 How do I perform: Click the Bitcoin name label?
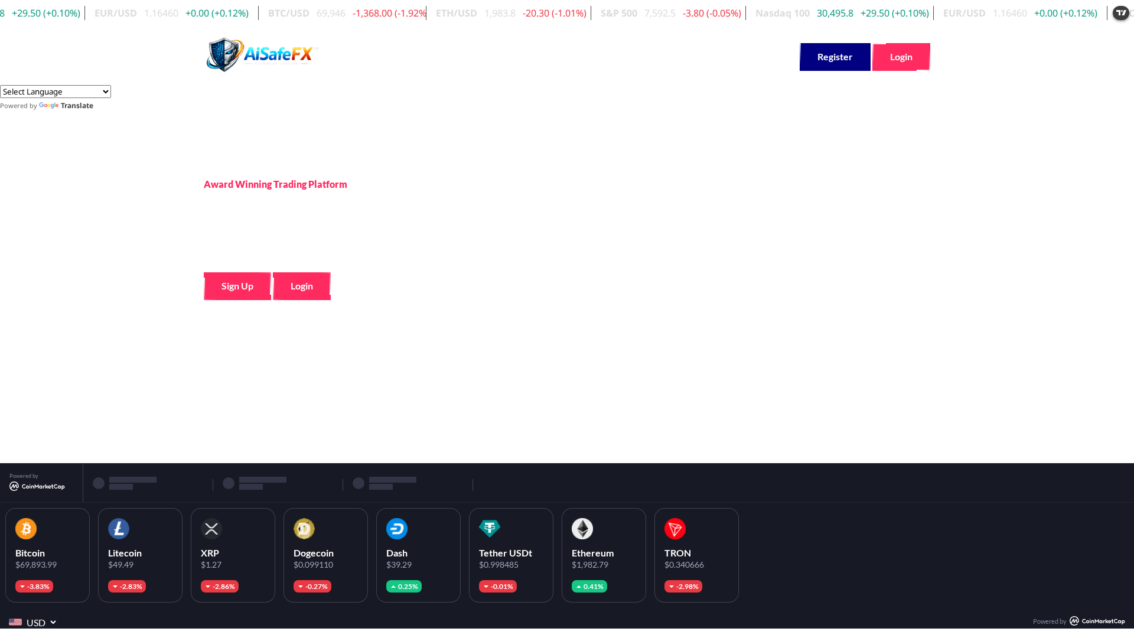(30, 553)
